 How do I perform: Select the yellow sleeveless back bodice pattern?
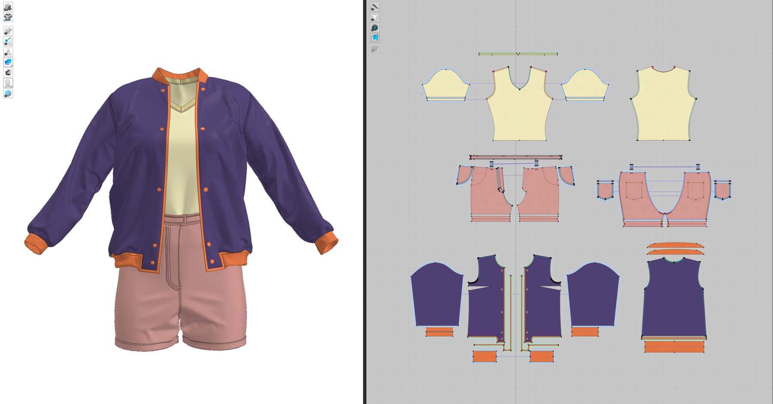pos(663,107)
